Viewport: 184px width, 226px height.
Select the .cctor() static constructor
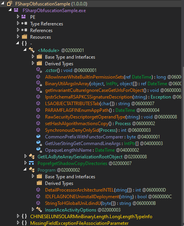click(x=70, y=70)
